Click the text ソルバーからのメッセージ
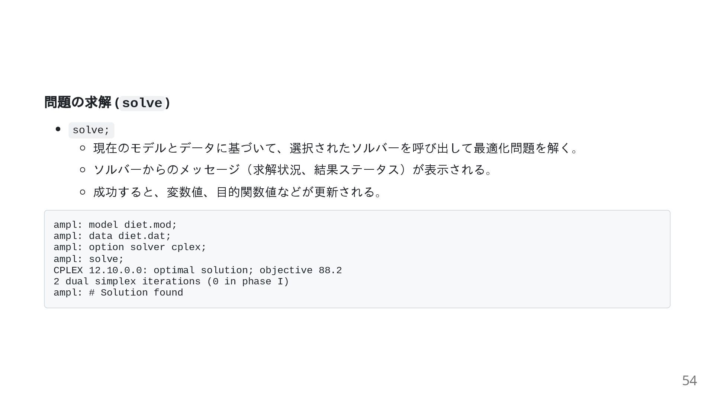714x402 pixels. click(167, 170)
